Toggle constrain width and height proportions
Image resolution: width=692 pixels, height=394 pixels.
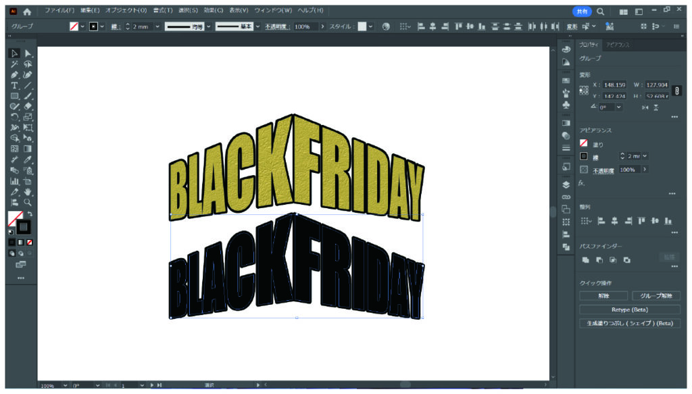[677, 91]
